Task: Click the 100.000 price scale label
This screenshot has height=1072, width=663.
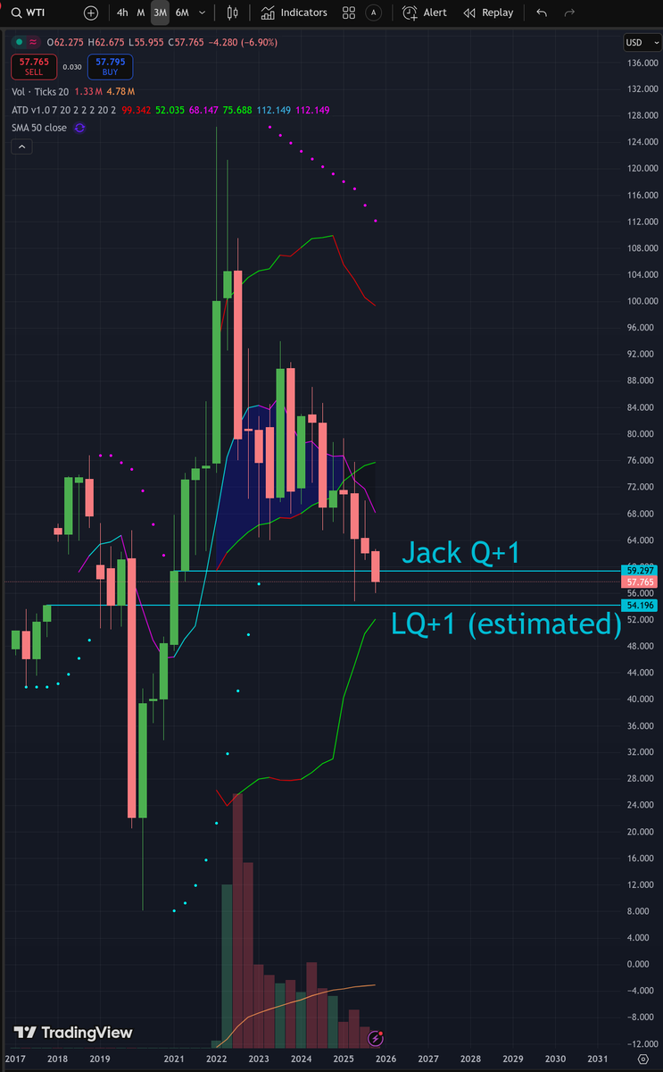Action: (x=642, y=301)
